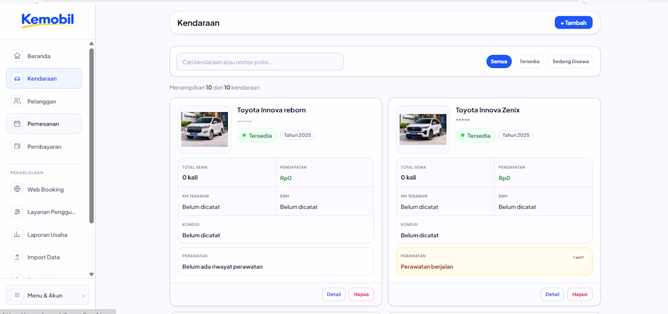Click the 1 aktif badge

(578, 258)
